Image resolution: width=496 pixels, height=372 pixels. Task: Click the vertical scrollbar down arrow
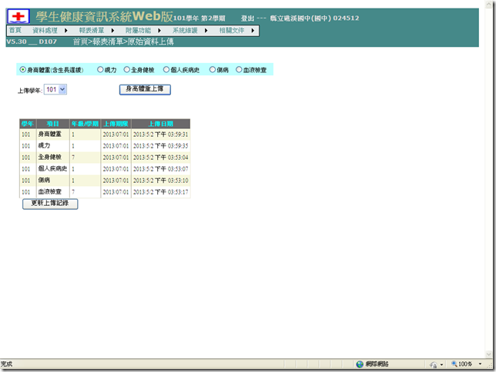coord(489,354)
